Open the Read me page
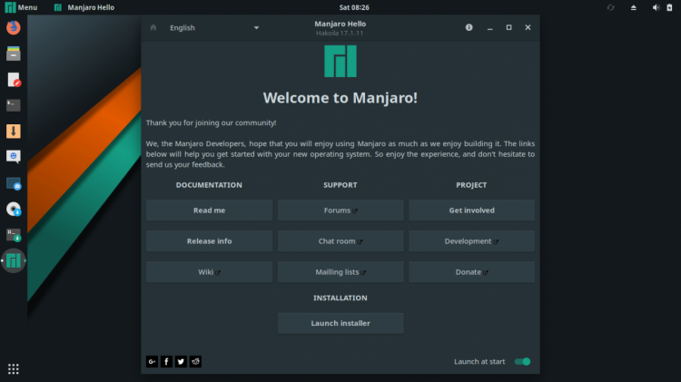 pyautogui.click(x=210, y=211)
